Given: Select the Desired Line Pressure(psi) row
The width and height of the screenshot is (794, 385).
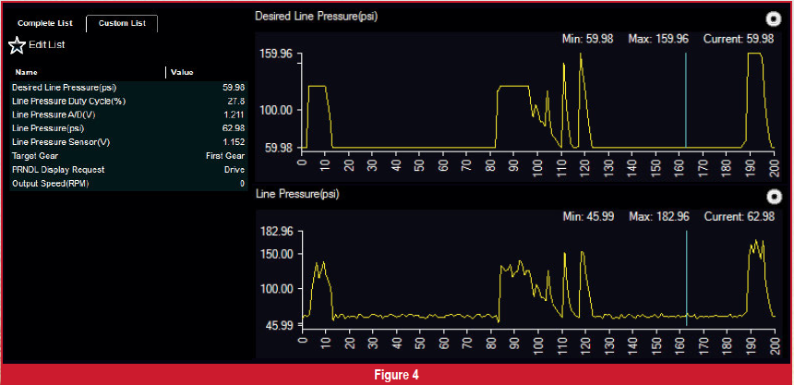Looking at the screenshot, I should (x=127, y=87).
